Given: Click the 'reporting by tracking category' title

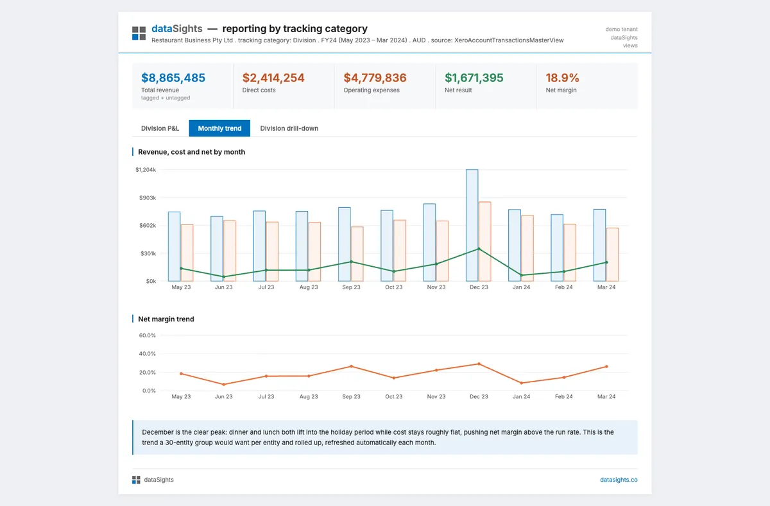Looking at the screenshot, I should click(295, 29).
